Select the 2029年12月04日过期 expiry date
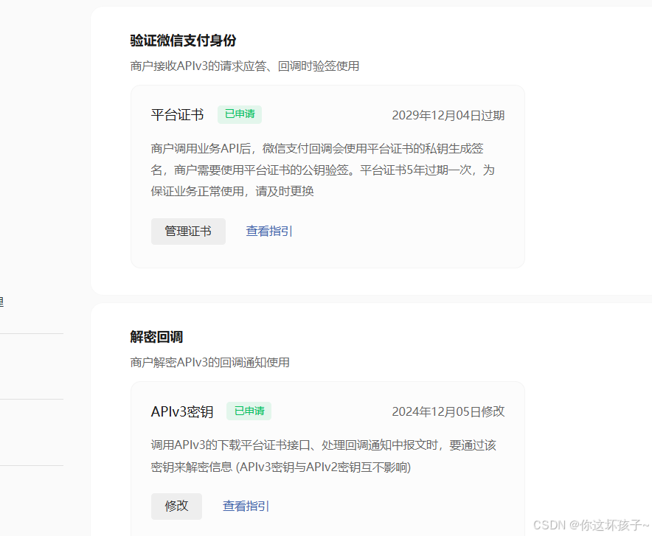Viewport: 652px width, 536px height. (448, 116)
